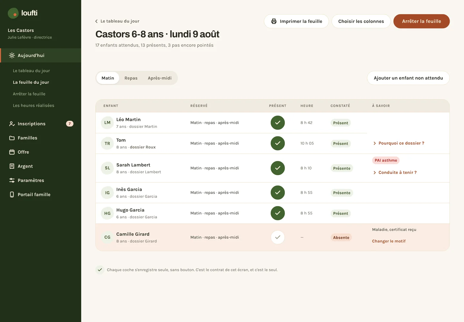464x322 pixels.
Task: Toggle the present checkmark for Tom
Action: pyautogui.click(x=278, y=143)
